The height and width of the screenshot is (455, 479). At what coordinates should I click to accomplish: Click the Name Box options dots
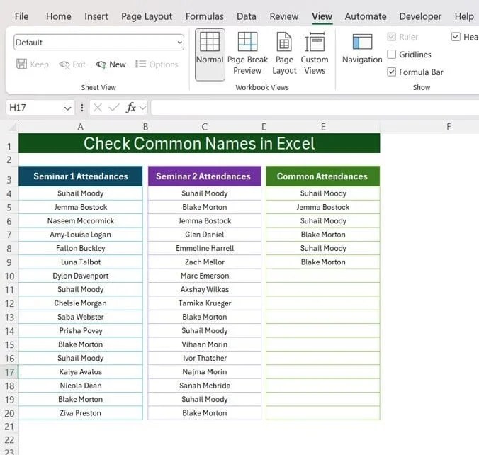(82, 108)
